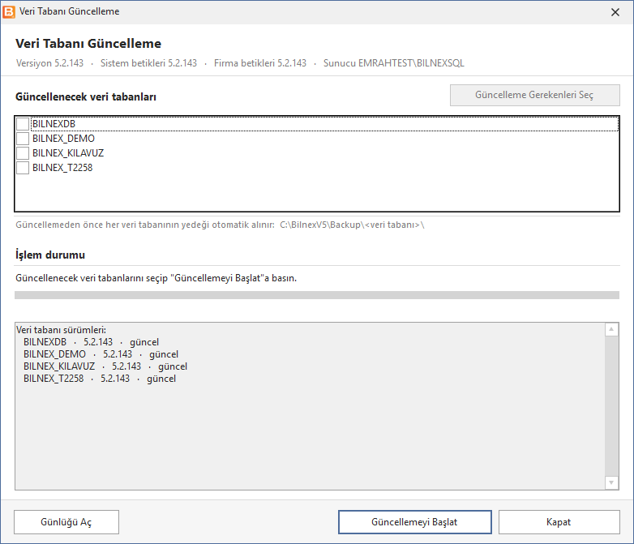
Task: Click the Bilnex app icon in title bar
Action: click(8, 11)
